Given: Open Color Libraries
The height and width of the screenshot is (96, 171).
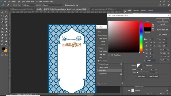Looking at the screenshot, I should tap(162, 34).
